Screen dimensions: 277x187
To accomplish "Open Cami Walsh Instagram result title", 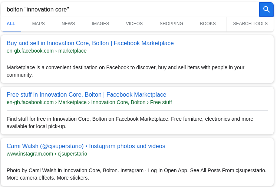I will 86,146.
